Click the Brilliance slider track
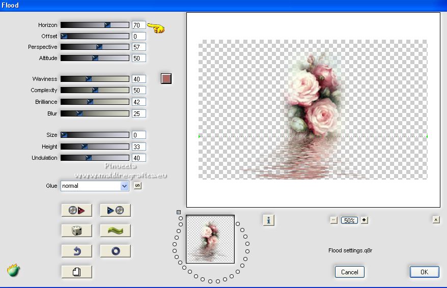This screenshot has width=447, height=288. pos(95,102)
